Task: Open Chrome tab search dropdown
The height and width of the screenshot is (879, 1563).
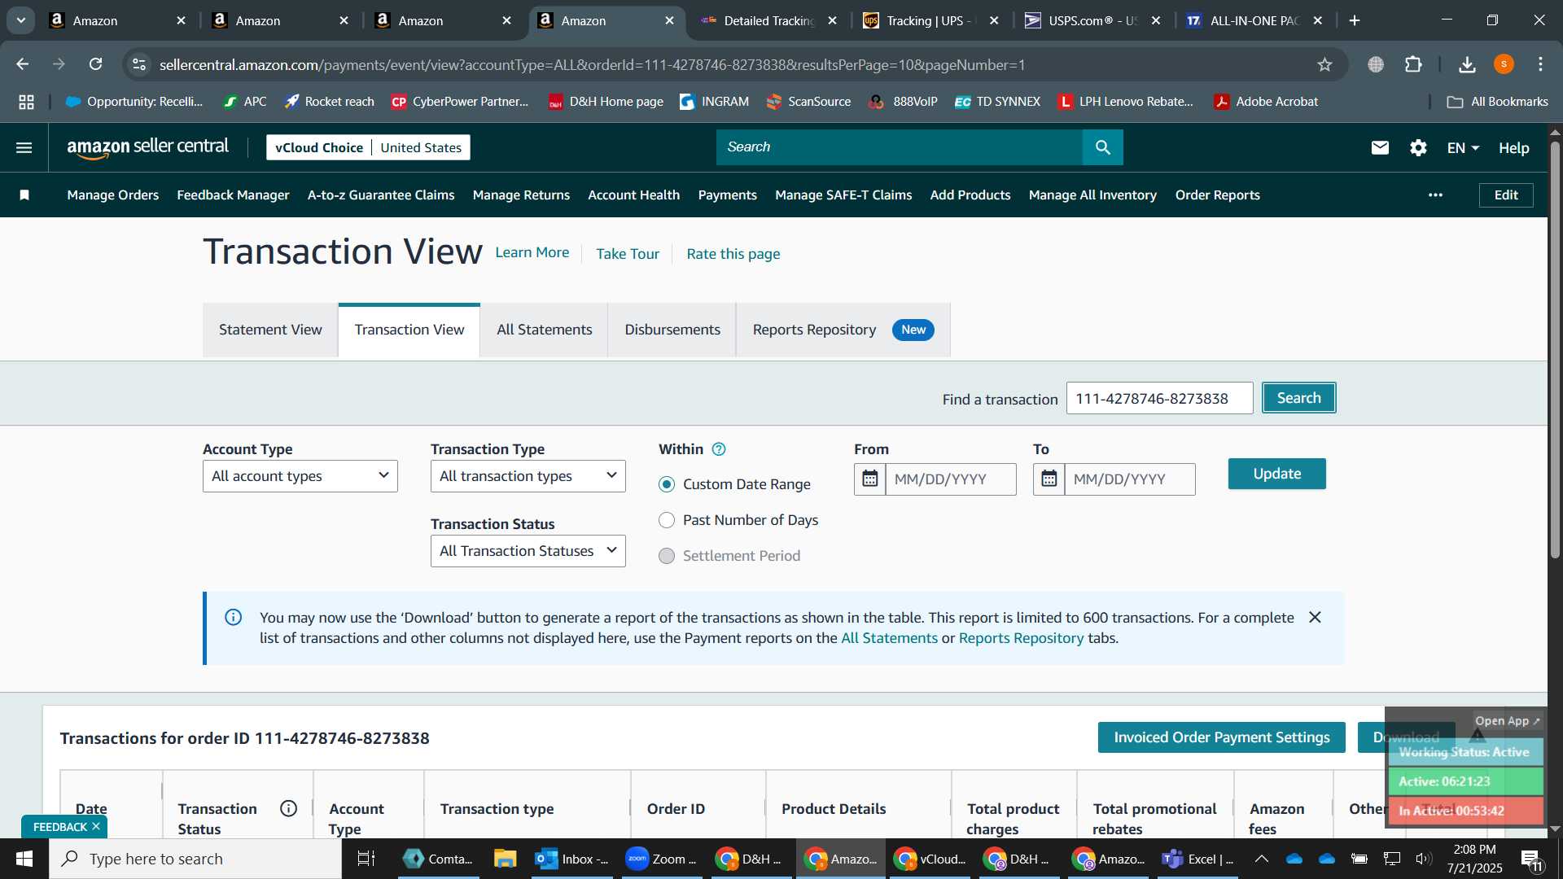Action: (21, 20)
